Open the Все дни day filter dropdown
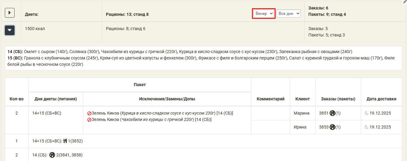 click(x=288, y=14)
